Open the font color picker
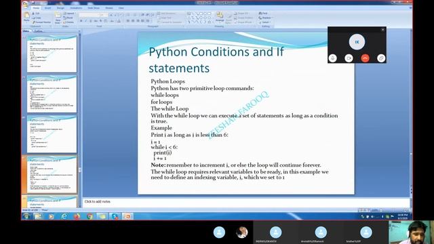 [x=119, y=21]
